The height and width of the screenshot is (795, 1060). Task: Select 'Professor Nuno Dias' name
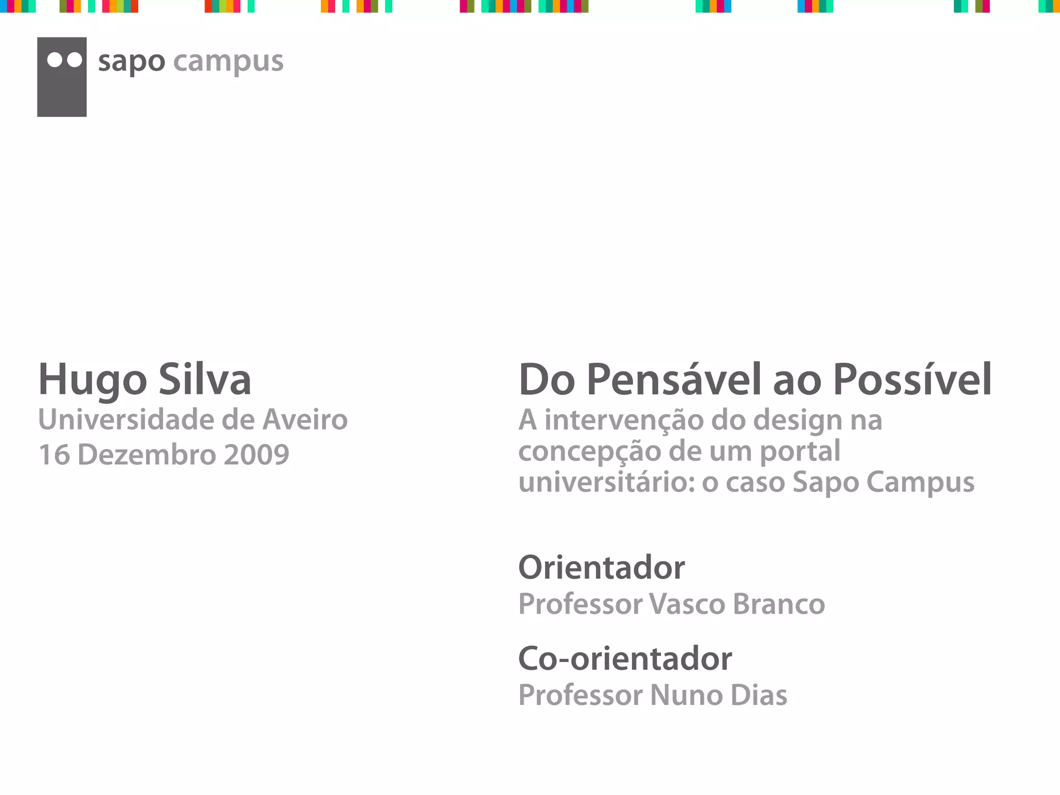click(x=652, y=695)
